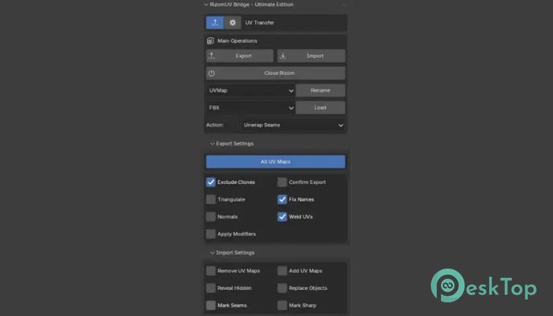This screenshot has width=553, height=316.
Task: Click the Load button
Action: point(320,107)
